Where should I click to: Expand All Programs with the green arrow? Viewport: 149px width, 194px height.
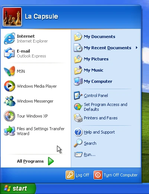[x=51, y=161]
